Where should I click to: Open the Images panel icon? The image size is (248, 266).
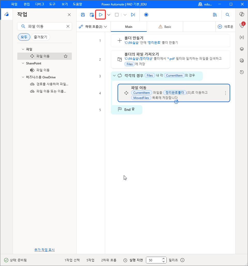coord(242,61)
